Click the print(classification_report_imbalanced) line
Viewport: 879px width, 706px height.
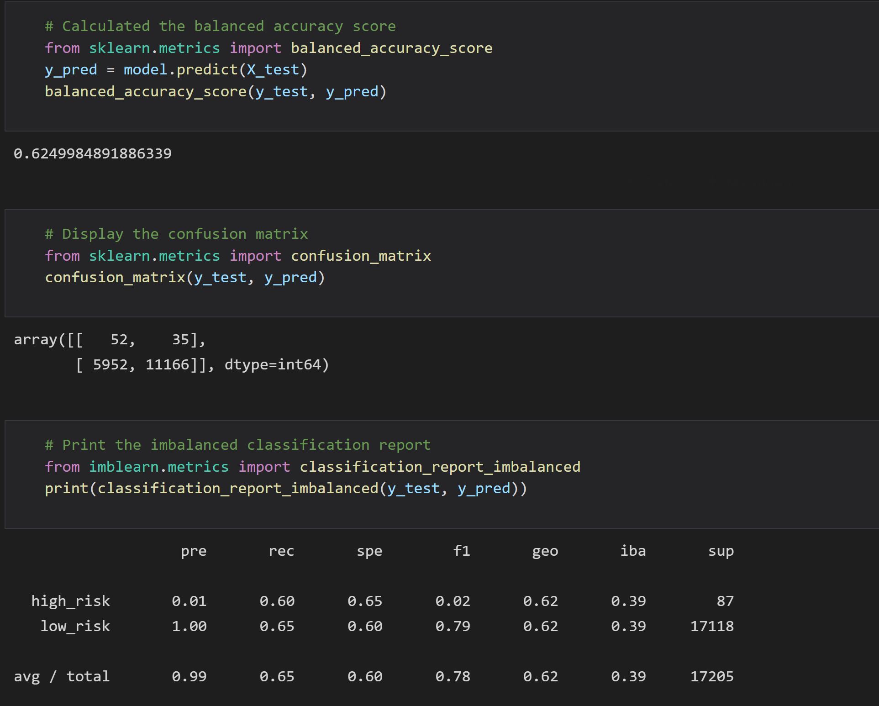coord(285,488)
